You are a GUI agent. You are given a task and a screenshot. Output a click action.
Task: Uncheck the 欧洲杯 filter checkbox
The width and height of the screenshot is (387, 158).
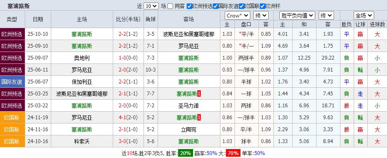click(x=262, y=6)
